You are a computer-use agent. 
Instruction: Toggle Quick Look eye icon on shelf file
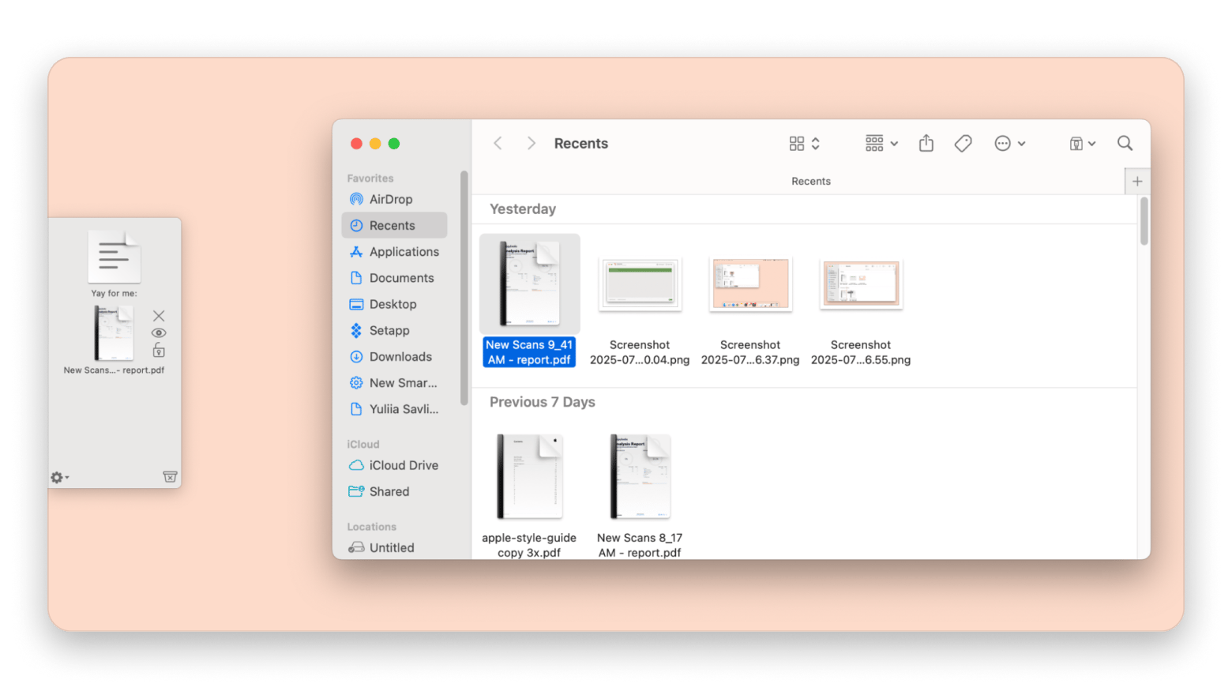159,333
